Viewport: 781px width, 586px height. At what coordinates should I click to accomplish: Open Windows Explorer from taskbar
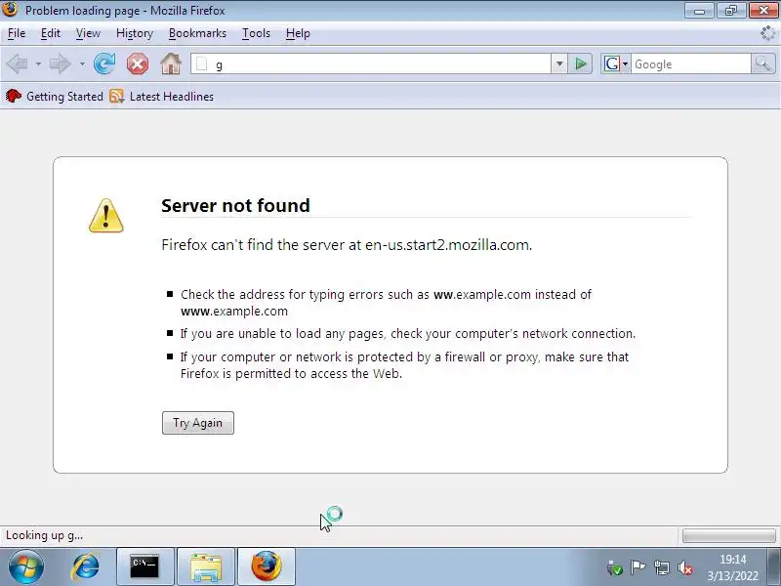[x=206, y=567]
